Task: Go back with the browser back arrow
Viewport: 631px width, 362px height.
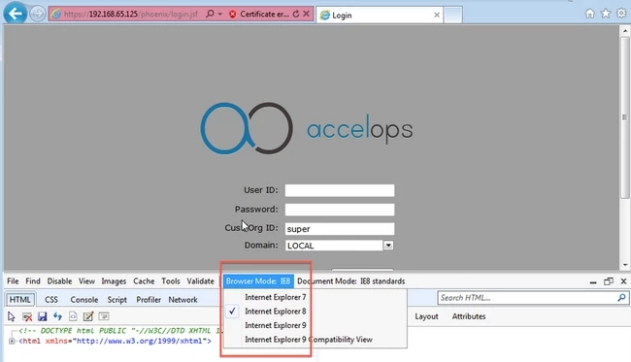Action: tap(15, 14)
